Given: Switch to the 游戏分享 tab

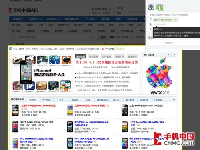Looking at the screenshot, I should tap(94, 56).
